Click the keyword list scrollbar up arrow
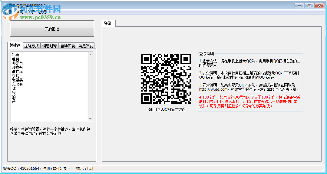Viewport: 327px width, 174px height. click(90, 55)
